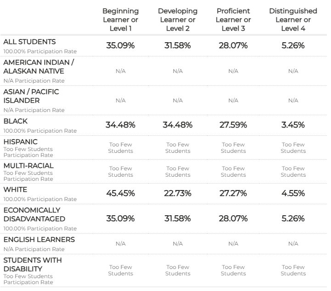
Task: Select the Students With Disability row label
Action: (33, 264)
